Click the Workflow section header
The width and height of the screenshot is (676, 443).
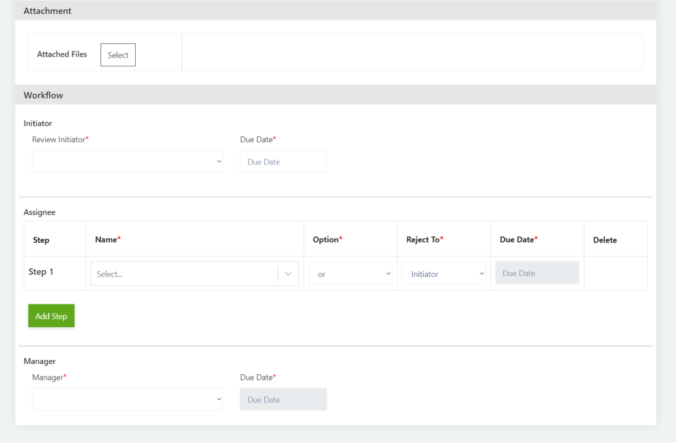[43, 95]
